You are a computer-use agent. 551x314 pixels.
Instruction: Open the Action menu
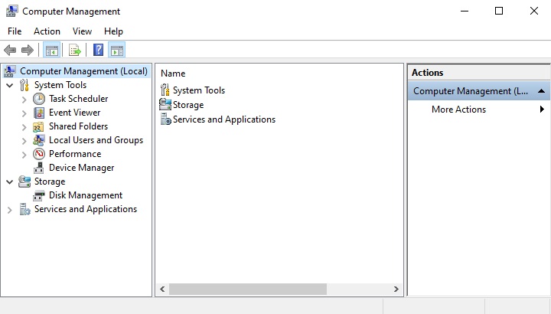[47, 31]
